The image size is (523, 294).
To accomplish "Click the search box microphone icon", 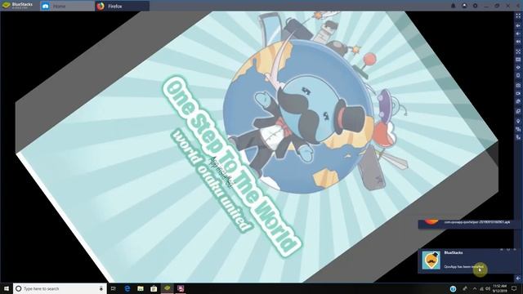I will (101, 288).
